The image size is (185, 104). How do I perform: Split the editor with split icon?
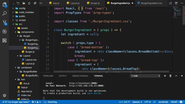click(176, 3)
